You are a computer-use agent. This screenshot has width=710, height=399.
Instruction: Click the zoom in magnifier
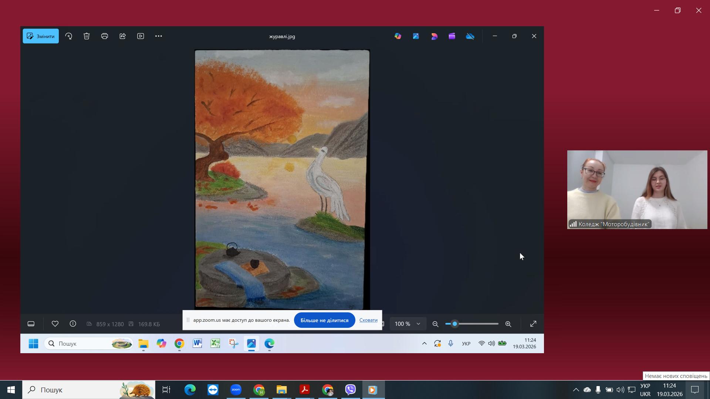(508, 324)
